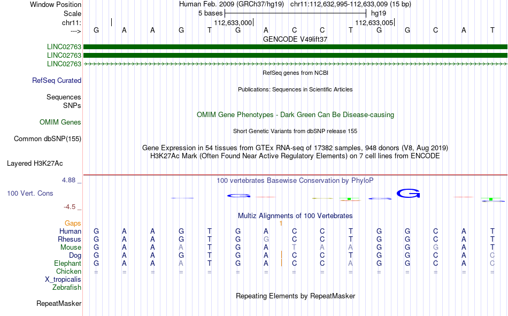
Task: Click the SNPs track label
Action: (x=72, y=106)
